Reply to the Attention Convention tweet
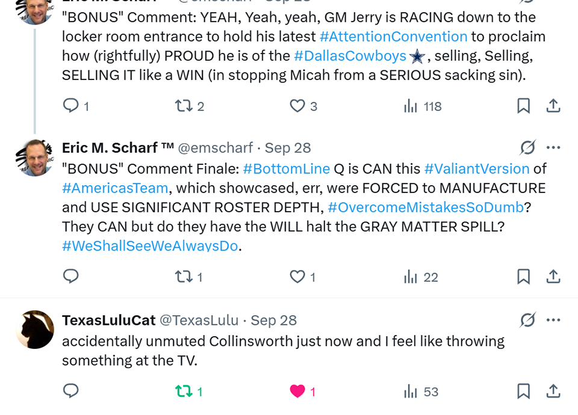Viewport: 578px width, 415px height. (x=71, y=106)
